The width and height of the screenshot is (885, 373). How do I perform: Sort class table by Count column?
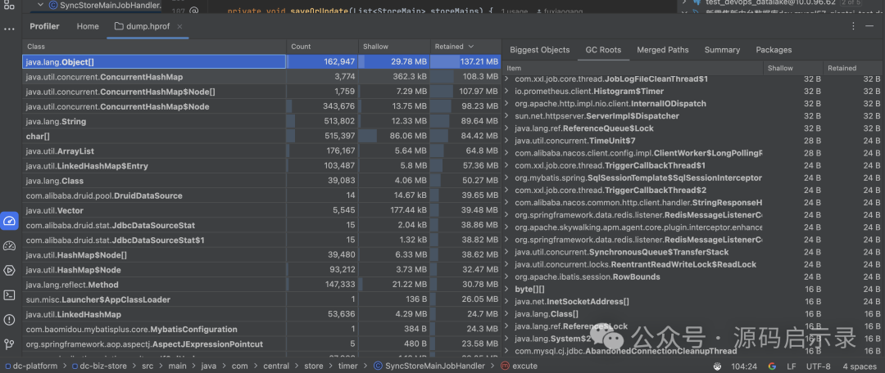(x=322, y=47)
